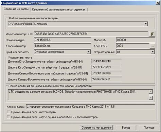
Task: Focus Масштаб field with 100000
Action: point(135,40)
